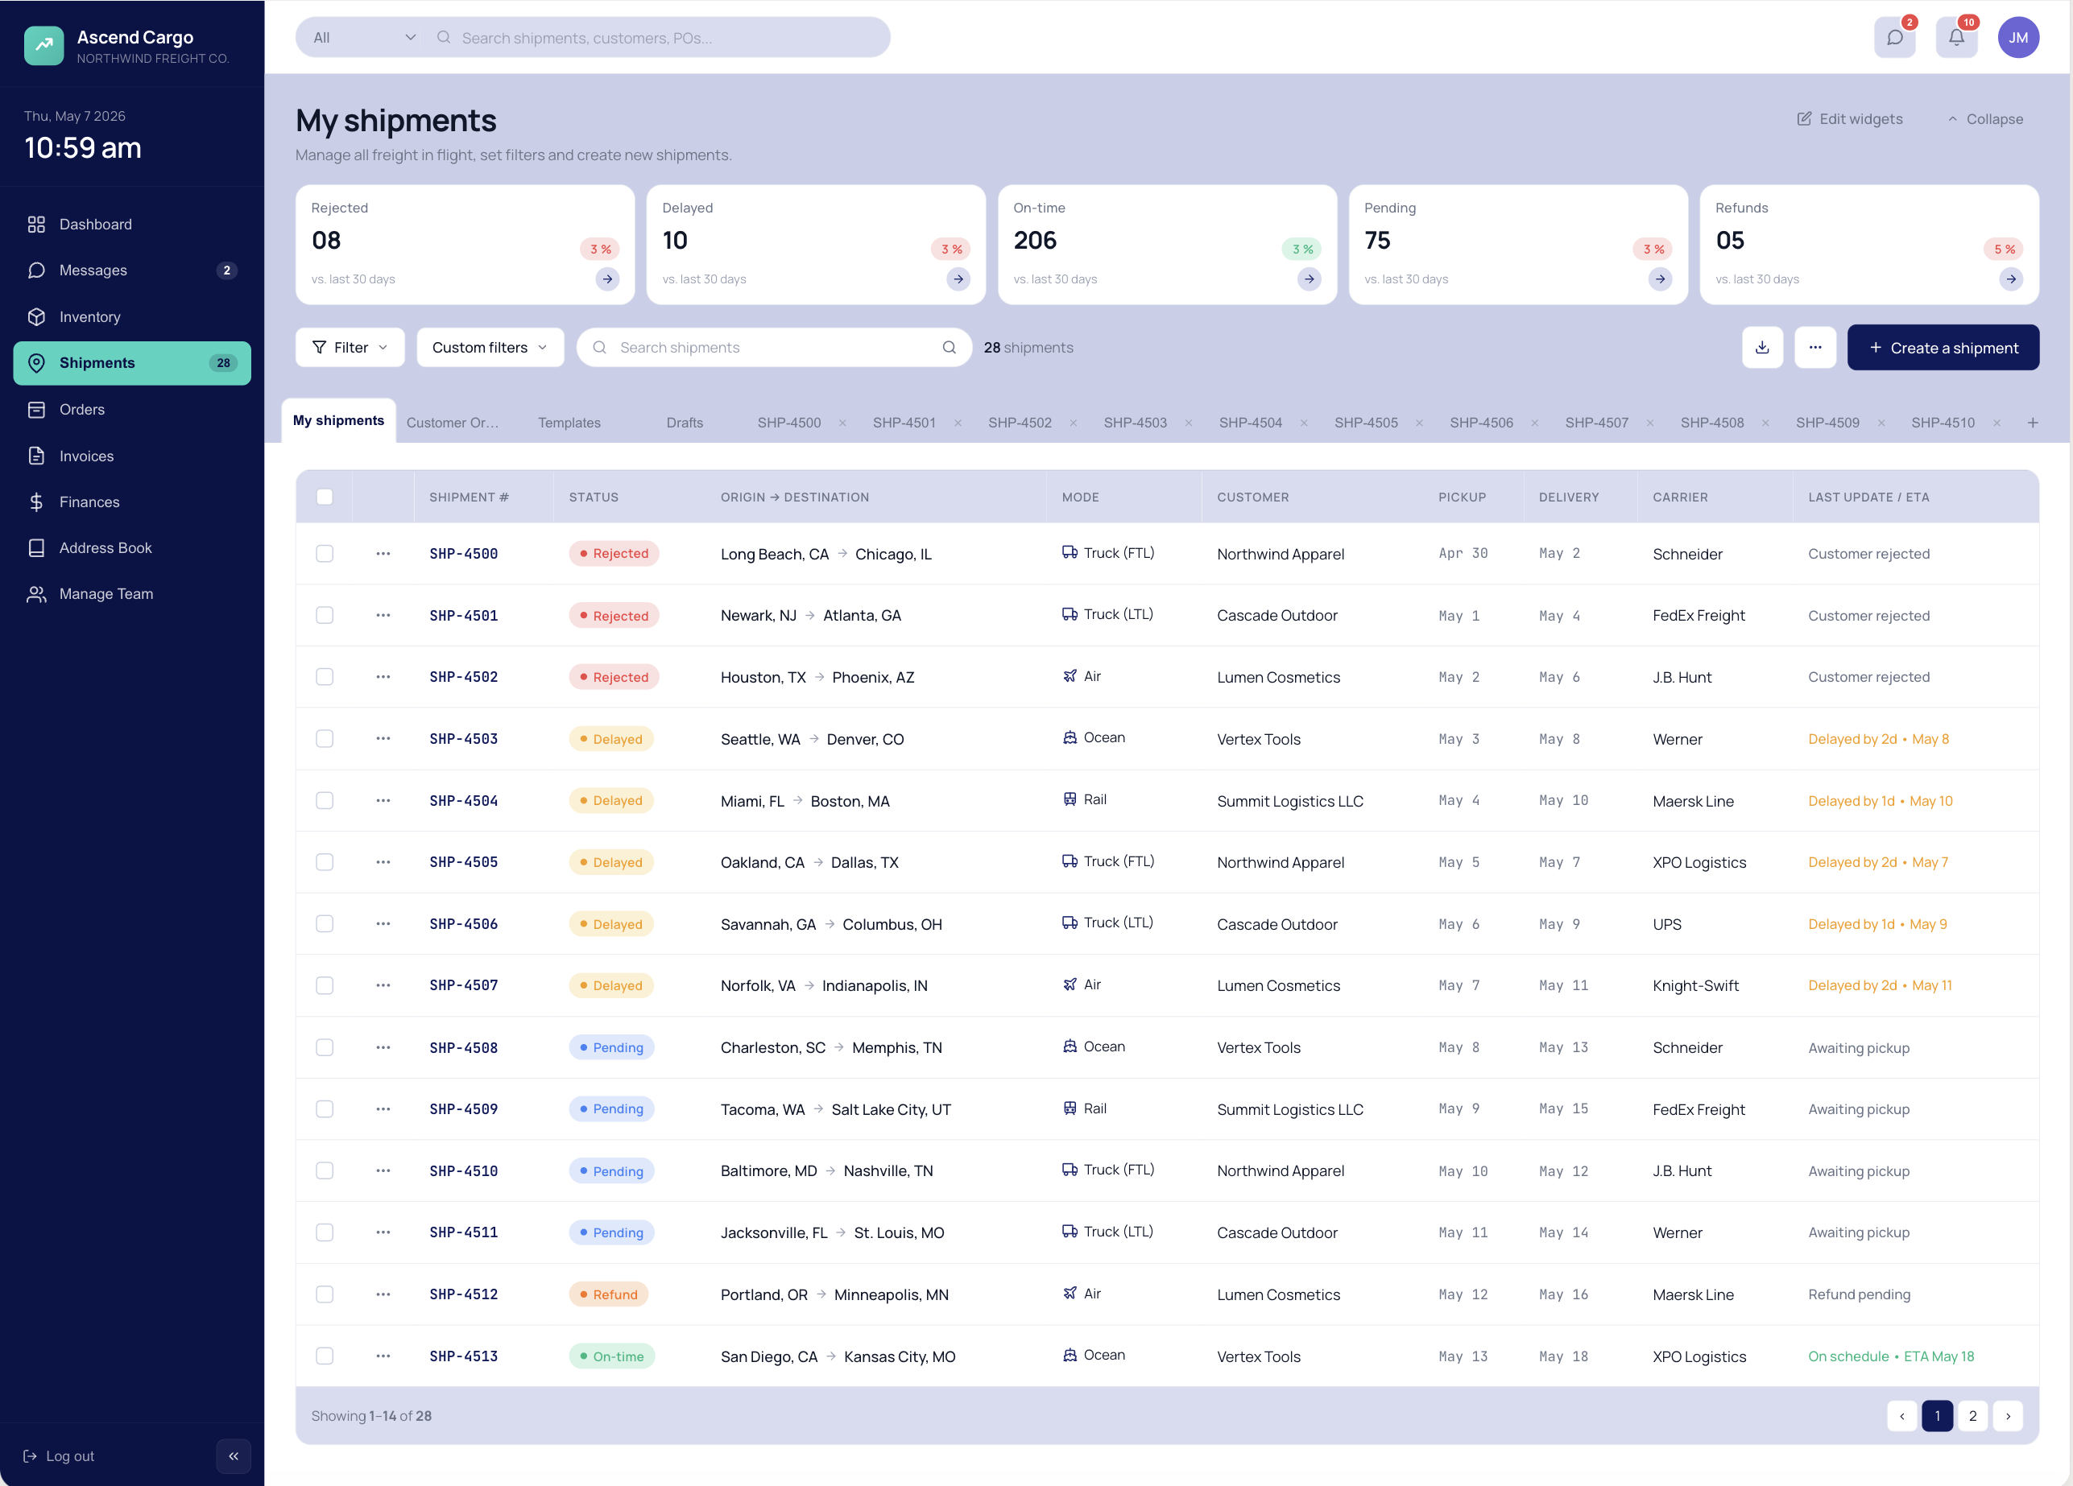The image size is (2073, 1486).
Task: Switch to the Drafts tab
Action: pyautogui.click(x=685, y=423)
